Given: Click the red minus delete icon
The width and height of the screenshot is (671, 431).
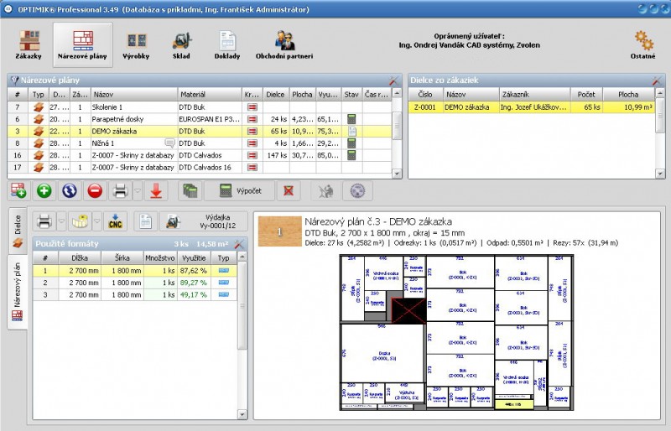Looking at the screenshot, I should click(95, 191).
